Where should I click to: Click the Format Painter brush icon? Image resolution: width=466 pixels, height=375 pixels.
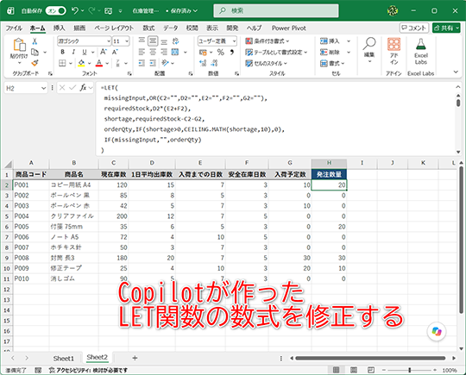35,63
